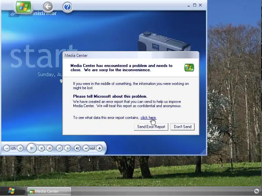262x196 pixels.
Task: Start recording with the red Record button
Action: 50,148
